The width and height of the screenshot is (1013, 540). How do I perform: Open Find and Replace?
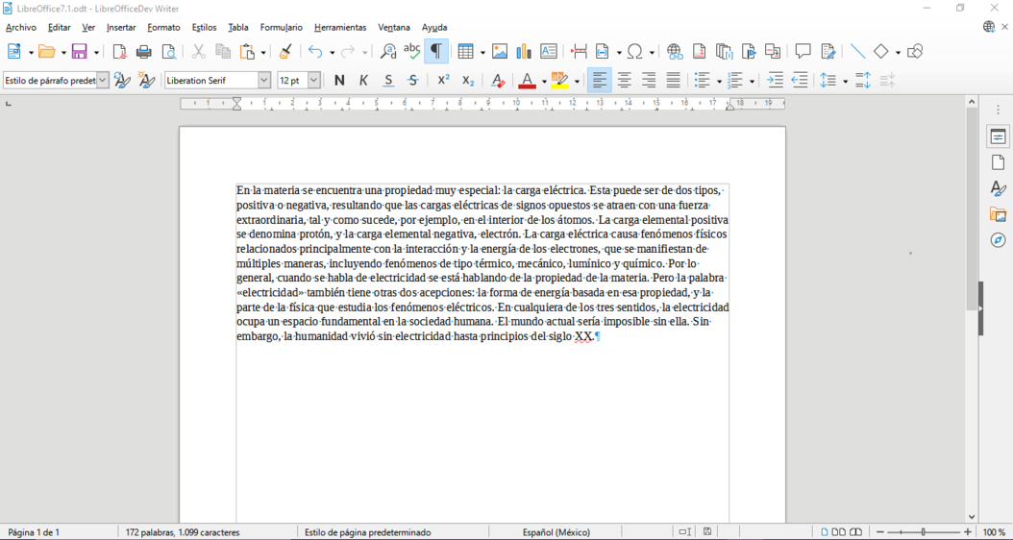click(388, 52)
